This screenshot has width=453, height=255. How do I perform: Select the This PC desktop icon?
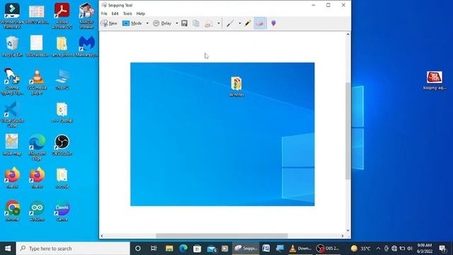pyautogui.click(x=62, y=79)
